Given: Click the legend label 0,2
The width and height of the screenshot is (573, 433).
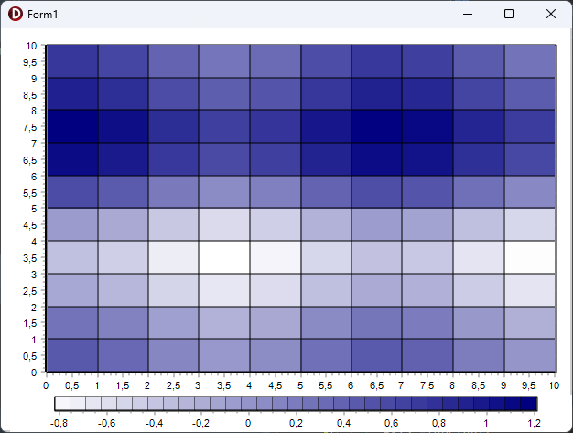Looking at the screenshot, I should coord(296,423).
